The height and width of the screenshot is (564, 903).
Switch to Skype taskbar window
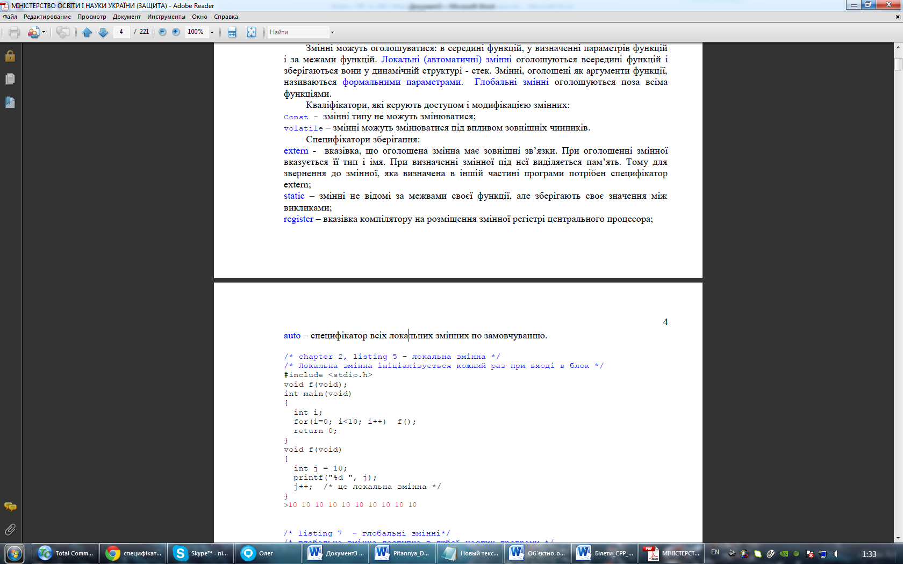(x=200, y=553)
